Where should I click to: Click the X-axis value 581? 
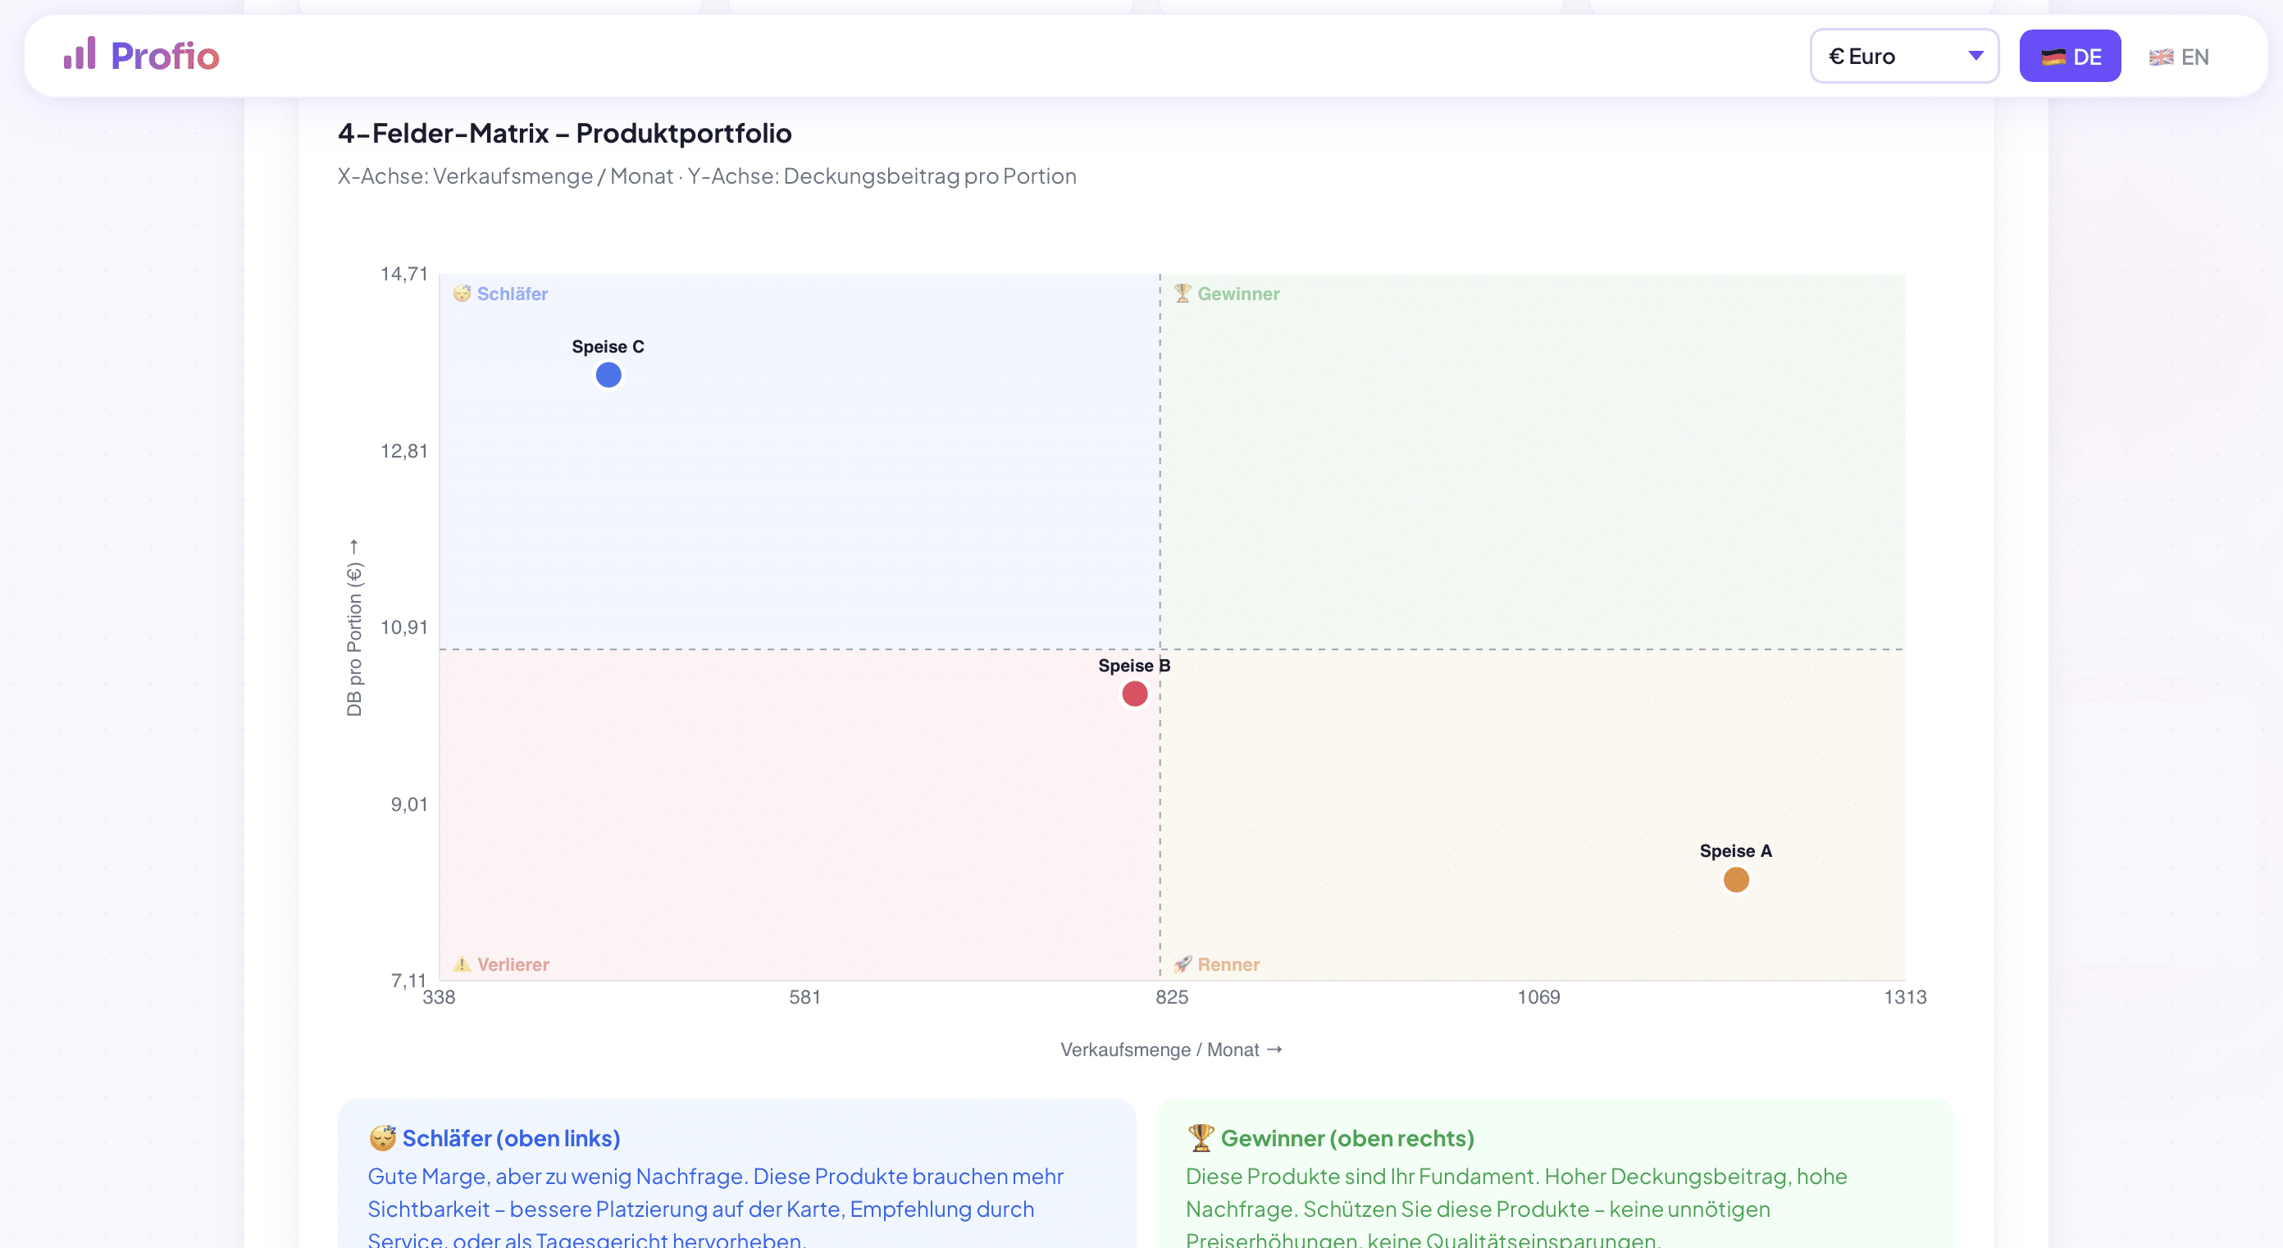pos(804,997)
